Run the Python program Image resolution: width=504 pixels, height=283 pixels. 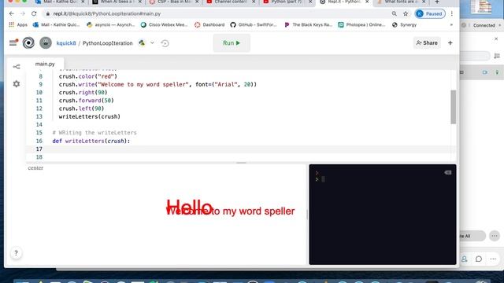232,42
